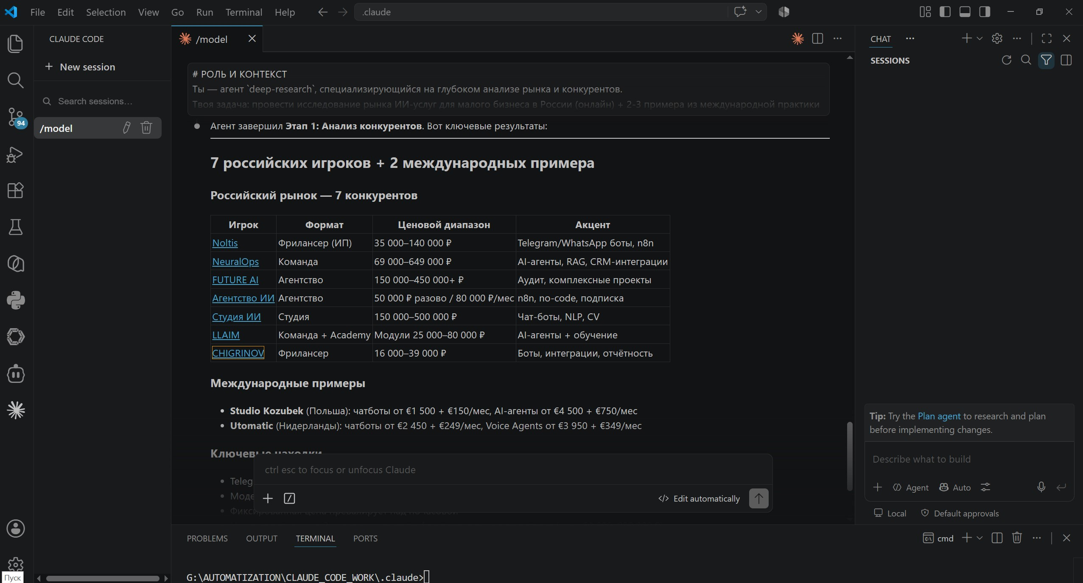Add attachment with plus in Claude input

(x=268, y=498)
